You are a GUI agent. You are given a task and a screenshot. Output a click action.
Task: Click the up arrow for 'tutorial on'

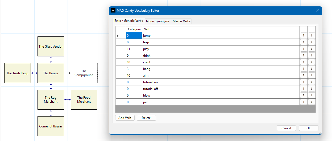(304, 82)
